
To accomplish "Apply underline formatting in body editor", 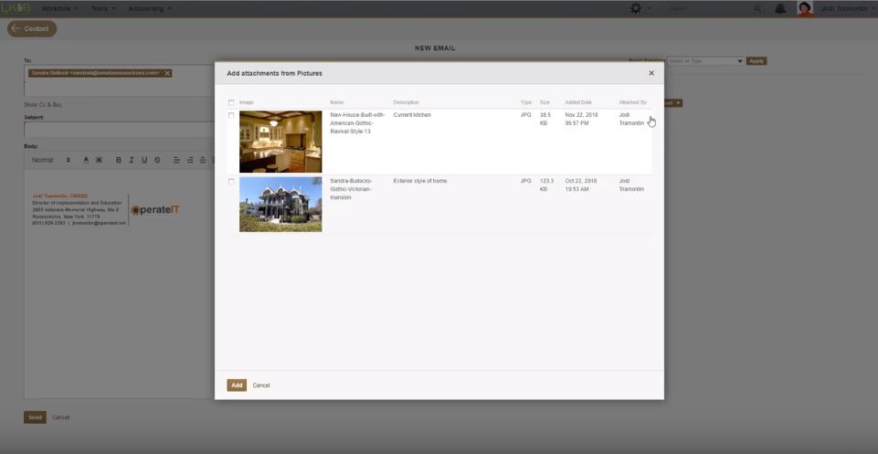I will pos(144,160).
